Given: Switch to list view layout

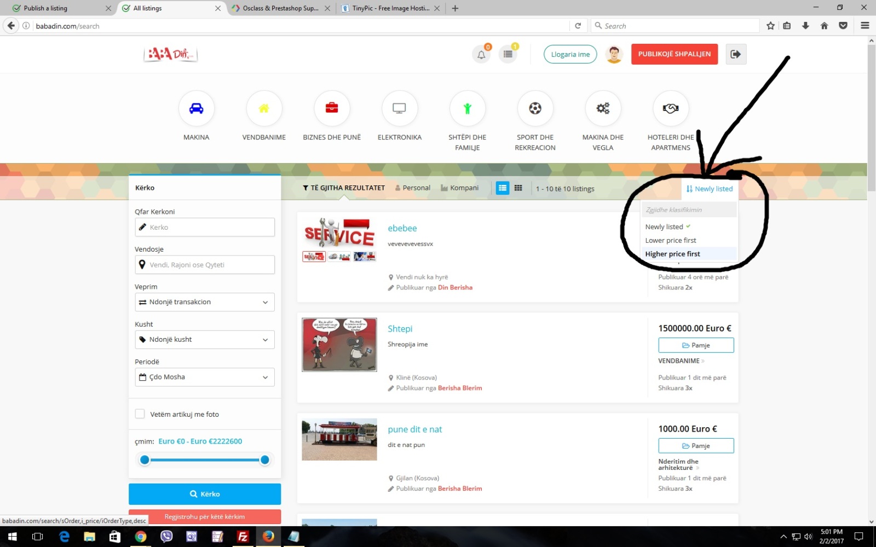Looking at the screenshot, I should (x=502, y=188).
